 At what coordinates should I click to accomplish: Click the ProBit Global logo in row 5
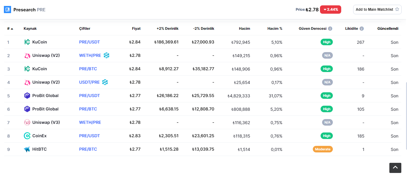27,96
